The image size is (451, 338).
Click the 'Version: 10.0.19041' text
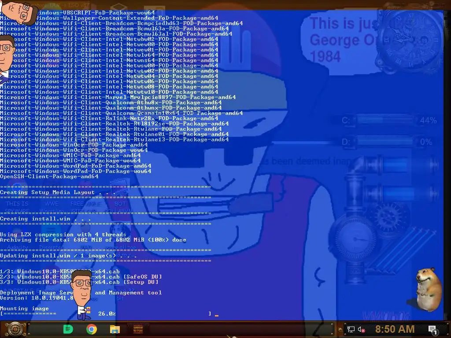coord(37,298)
